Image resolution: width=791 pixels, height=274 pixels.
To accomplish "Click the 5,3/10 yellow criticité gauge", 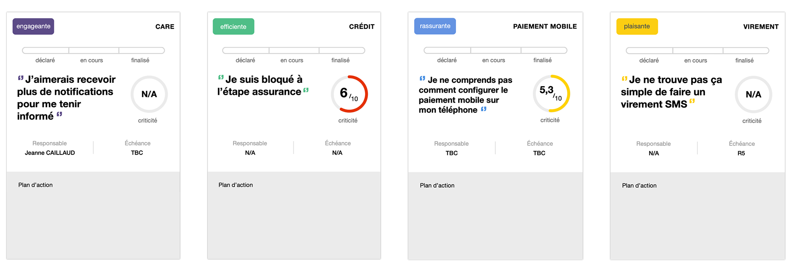I will pyautogui.click(x=551, y=94).
